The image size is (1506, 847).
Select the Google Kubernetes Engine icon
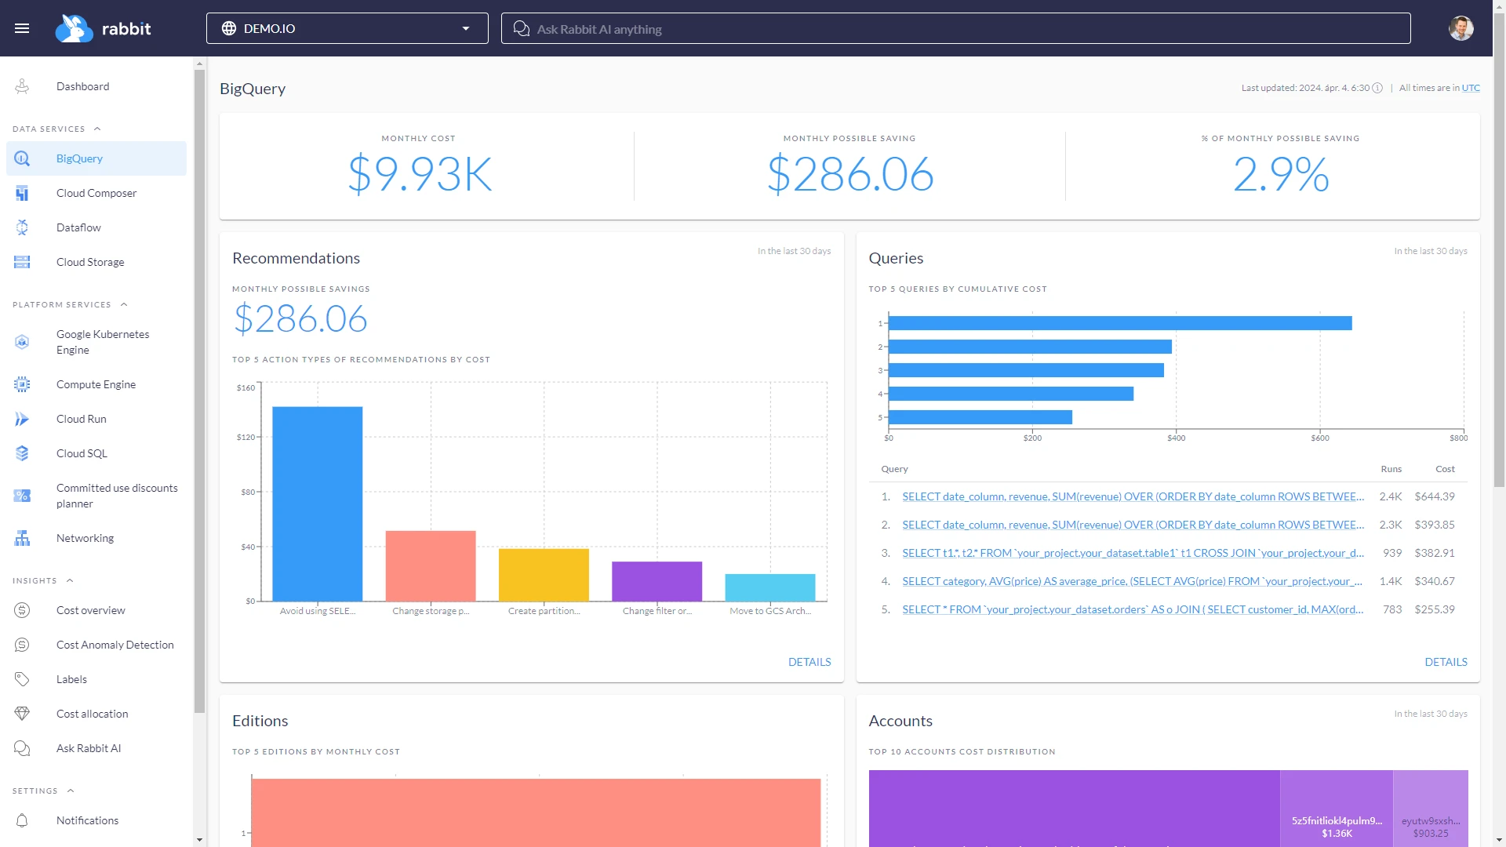(22, 342)
